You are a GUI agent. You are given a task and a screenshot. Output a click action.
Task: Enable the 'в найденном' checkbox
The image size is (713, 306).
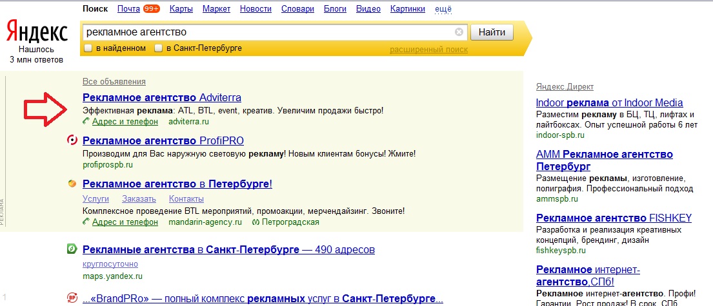pyautogui.click(x=88, y=48)
